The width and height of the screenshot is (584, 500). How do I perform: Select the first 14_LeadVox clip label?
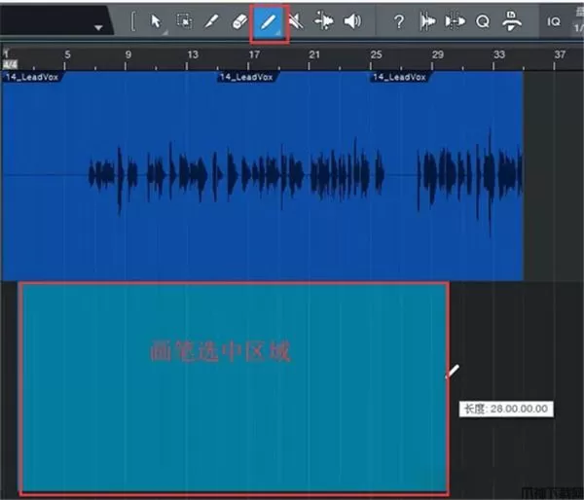(33, 76)
